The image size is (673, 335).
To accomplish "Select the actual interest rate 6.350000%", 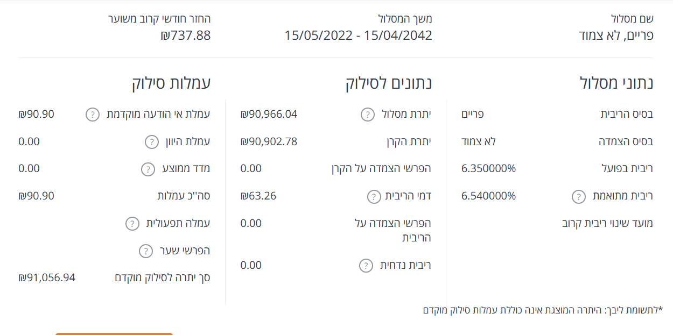I will pyautogui.click(x=488, y=169).
